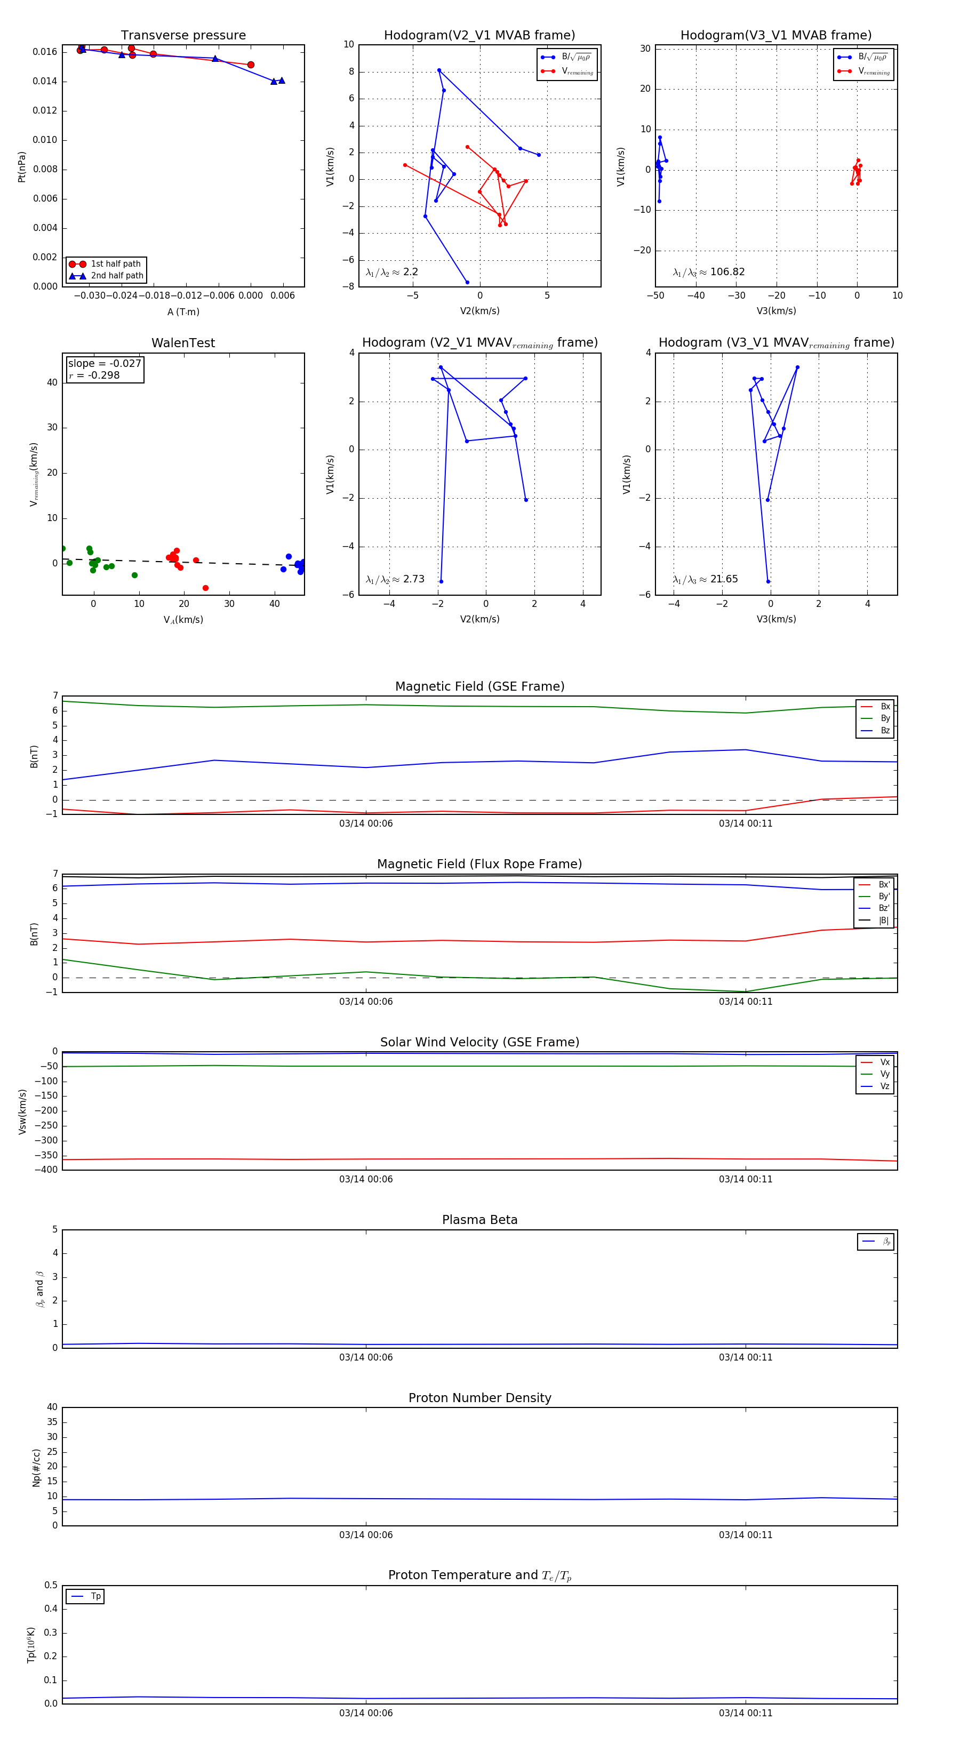Click the 'A (T·m)' x-axis label
960x1760 pixels.
tap(183, 312)
